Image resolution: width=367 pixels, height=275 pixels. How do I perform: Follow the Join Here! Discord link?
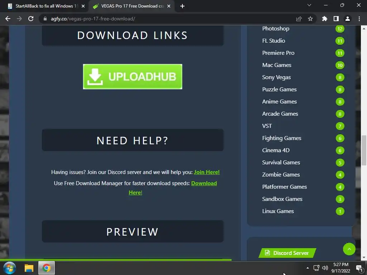point(207,172)
